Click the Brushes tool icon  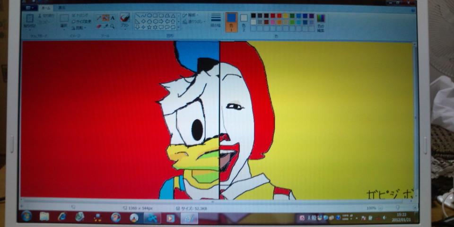point(125,18)
